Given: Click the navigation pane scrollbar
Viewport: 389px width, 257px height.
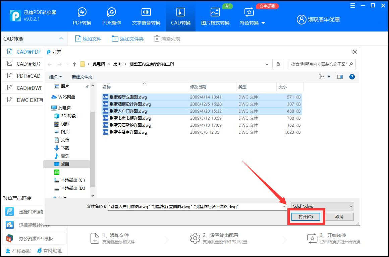Looking at the screenshot, I should pyautogui.click(x=93, y=149).
